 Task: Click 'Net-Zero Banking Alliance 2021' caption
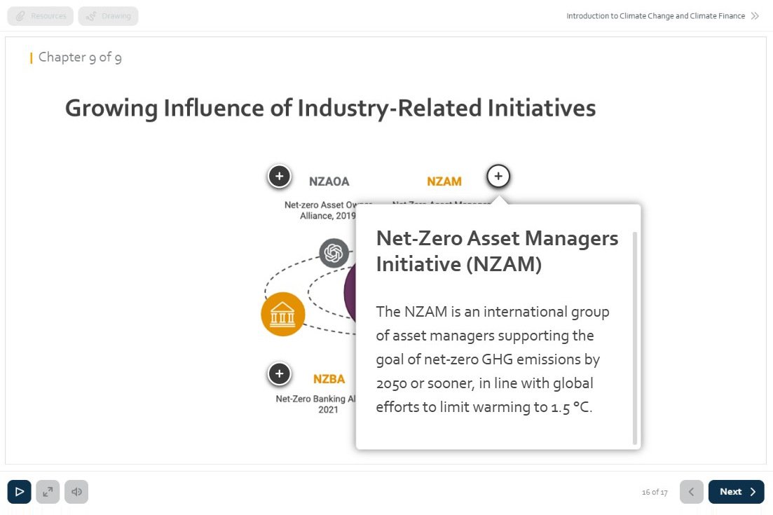click(315, 404)
